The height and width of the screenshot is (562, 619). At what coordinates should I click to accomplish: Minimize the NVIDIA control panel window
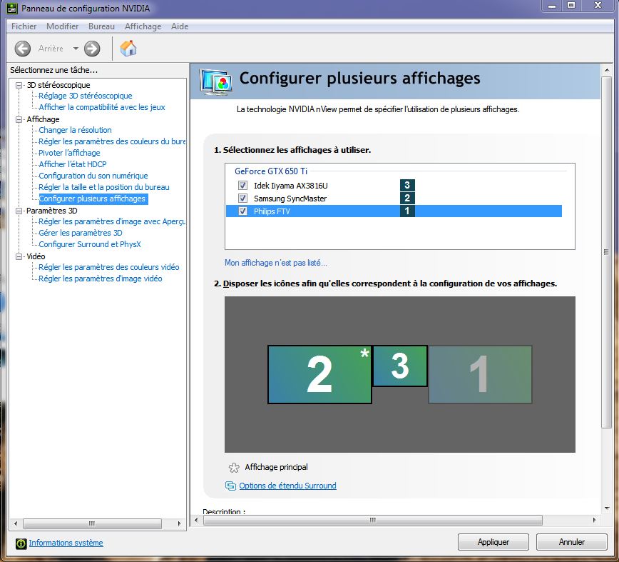click(552, 6)
